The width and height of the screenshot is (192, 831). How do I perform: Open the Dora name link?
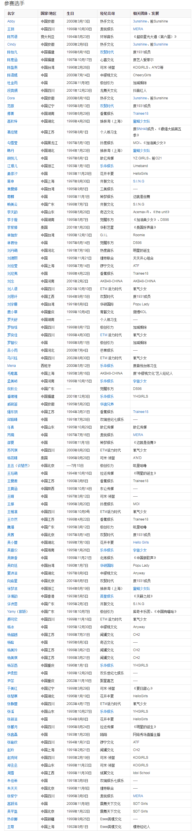pyautogui.click(x=11, y=98)
